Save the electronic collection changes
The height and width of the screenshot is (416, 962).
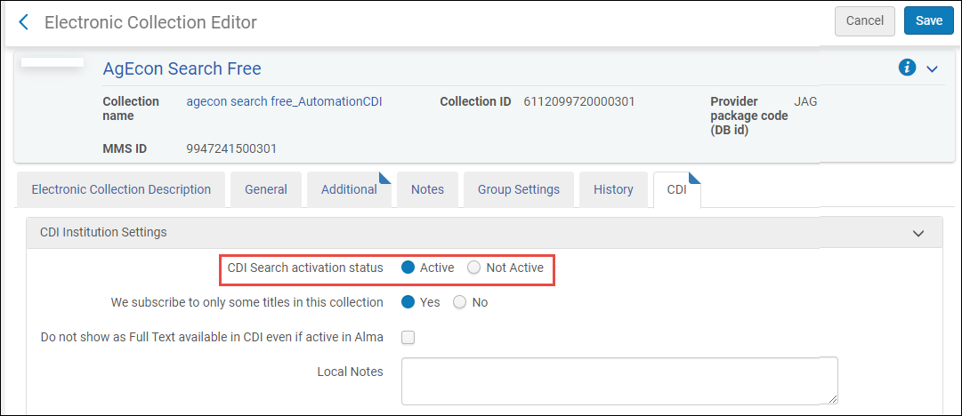(x=928, y=20)
